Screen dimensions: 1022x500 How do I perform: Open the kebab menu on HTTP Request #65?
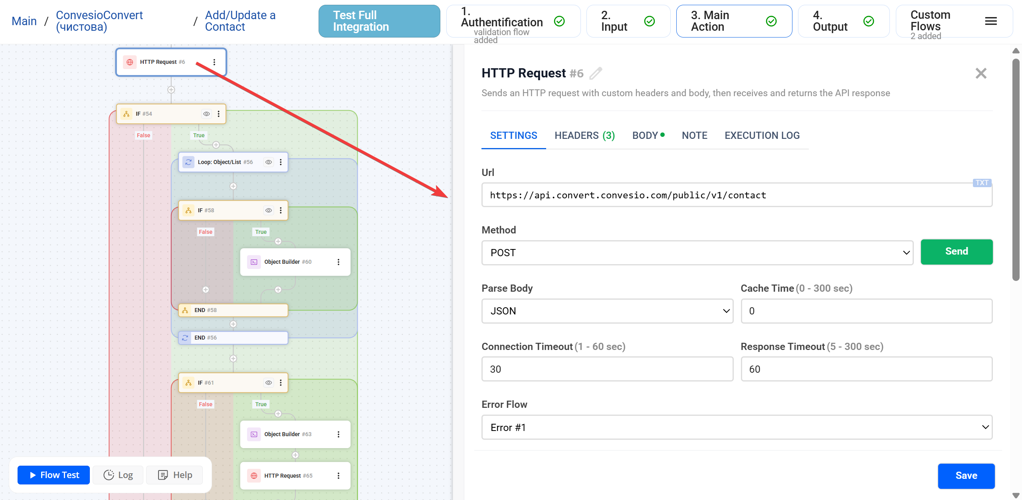(338, 475)
